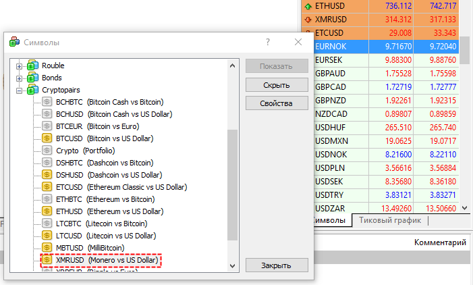
Task: Click Market Watch scroll-down arrow
Action: [x=464, y=208]
